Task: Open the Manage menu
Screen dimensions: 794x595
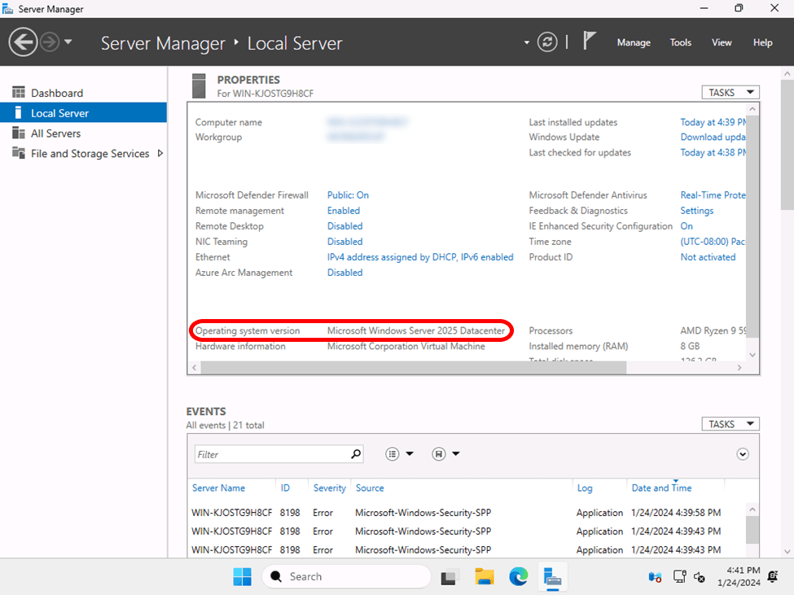Action: (634, 42)
